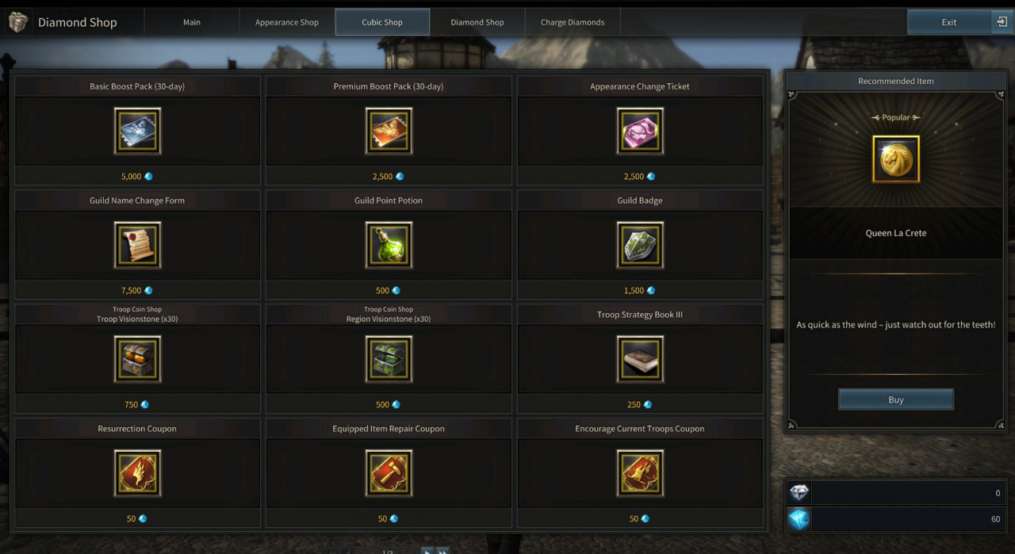Viewport: 1015px width, 554px height.
Task: Go to the Charge Diamonds tab
Action: [x=573, y=22]
